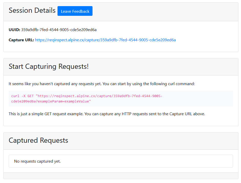Image resolution: width=241 pixels, height=183 pixels.
Task: Click the Start Capturing Requests! heading
Action: coord(49,67)
